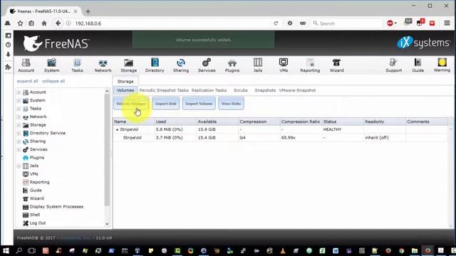Launch the Wizard toolbar icon
The height and width of the screenshot is (256, 456).
point(336,65)
